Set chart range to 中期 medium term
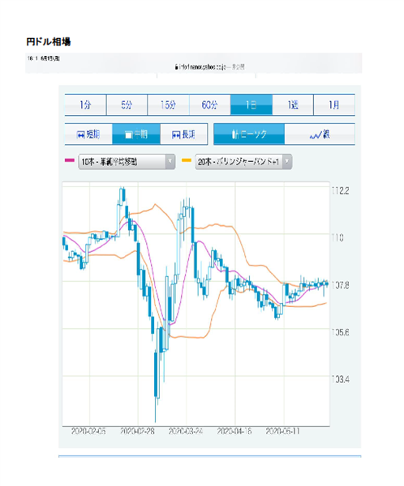The image size is (404, 486). click(x=136, y=134)
